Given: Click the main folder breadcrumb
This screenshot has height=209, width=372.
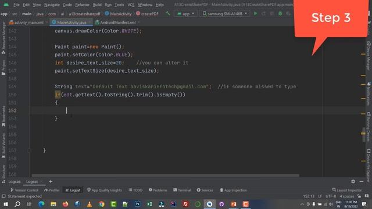Looking at the screenshot, I should (27, 14).
